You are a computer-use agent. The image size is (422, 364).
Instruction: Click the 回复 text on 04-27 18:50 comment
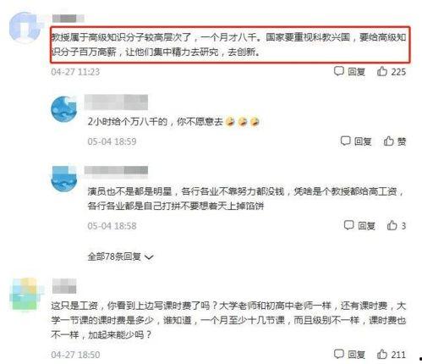pos(356,355)
